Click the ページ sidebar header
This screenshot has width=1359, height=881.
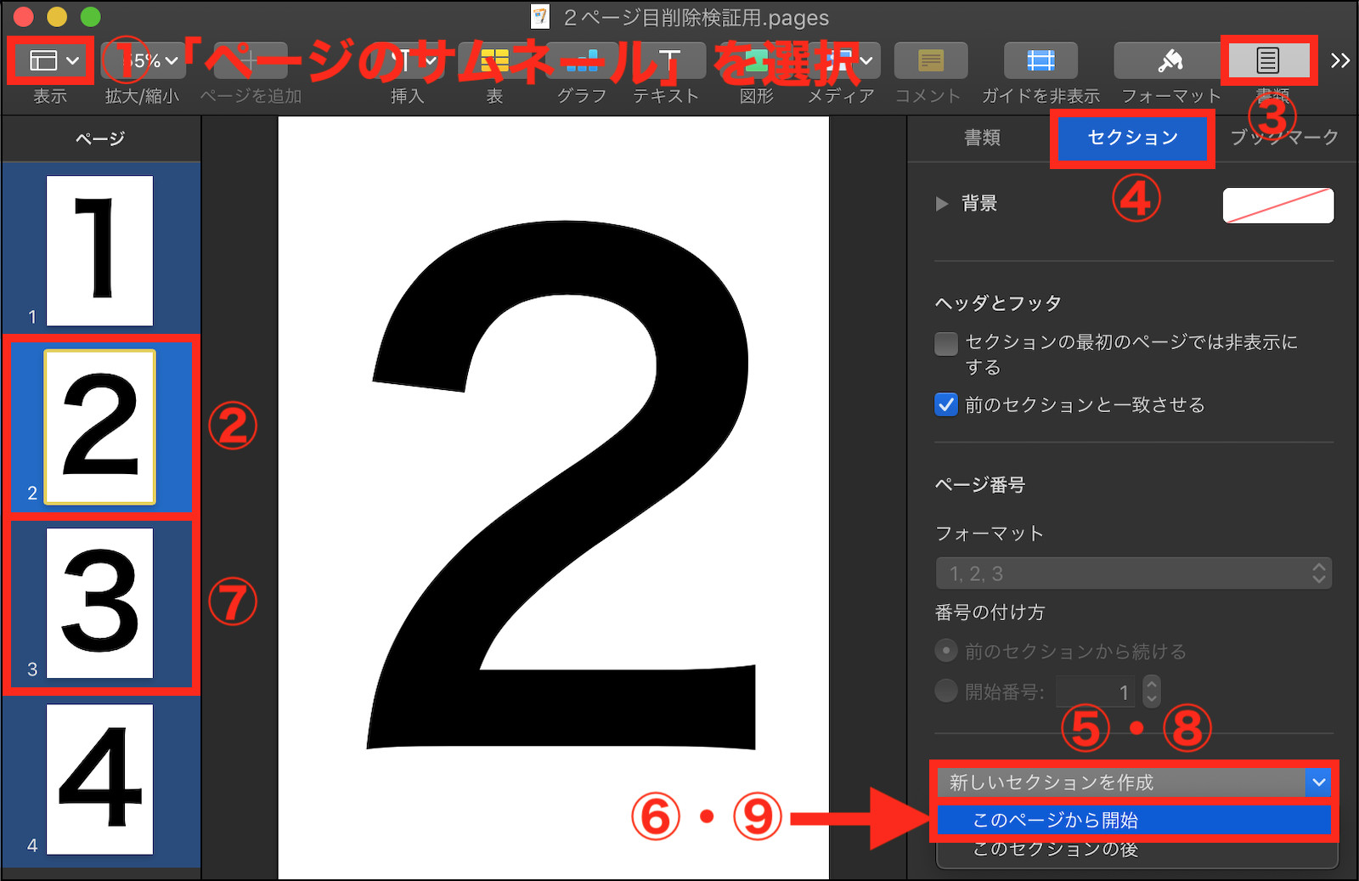100,138
